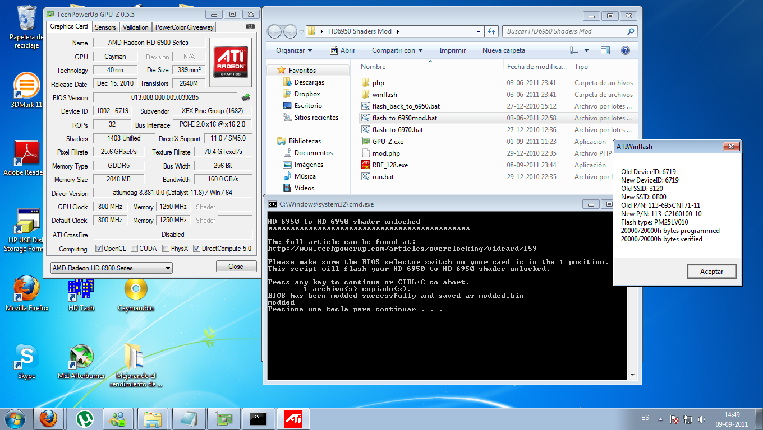Screen dimensions: 763x430
Task: Click the save BIOS chip icon in GPU-Z
Action: (x=246, y=97)
